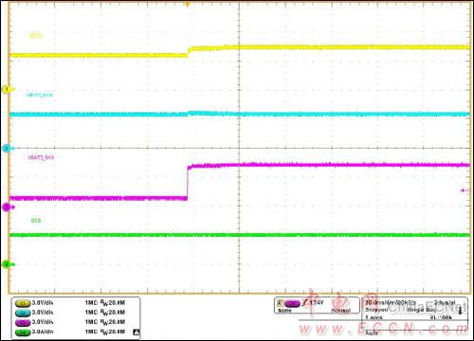The height and width of the screenshot is (341, 474).
Task: Select the magenta channel 3 badge
Action: pos(23,323)
